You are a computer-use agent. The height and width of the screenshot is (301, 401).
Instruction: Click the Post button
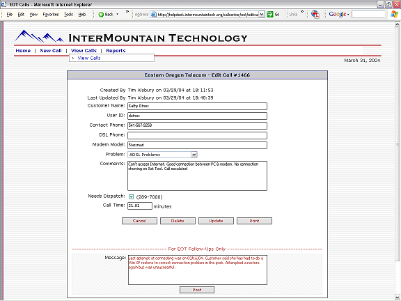tap(197, 290)
